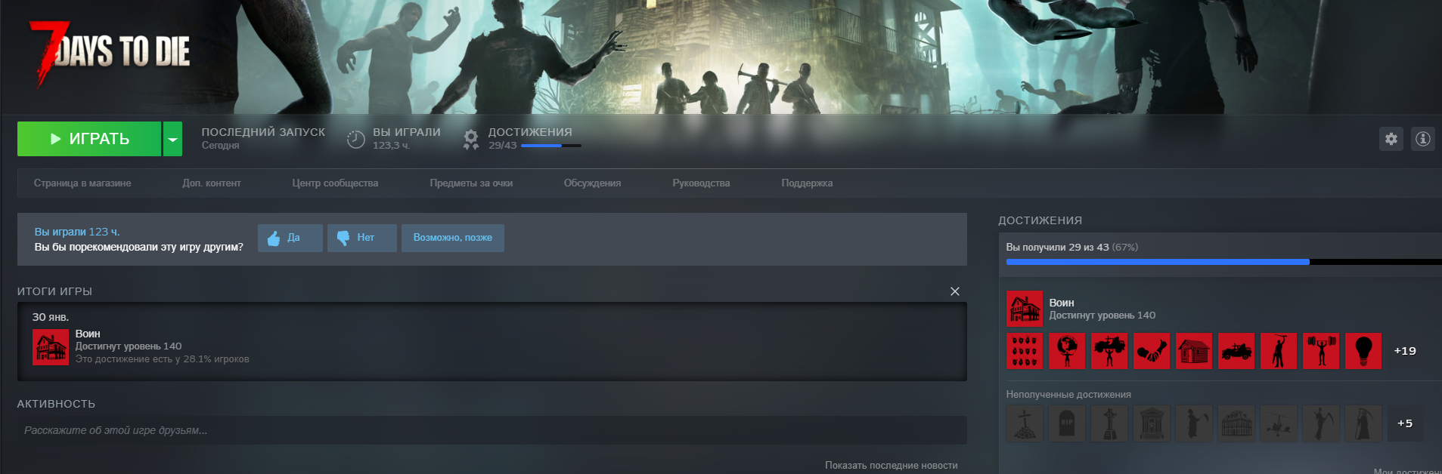
Task: Open the Обсуждения tab
Action: pos(592,183)
